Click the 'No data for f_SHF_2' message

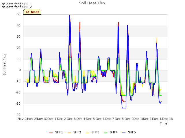click(x=16, y=7)
